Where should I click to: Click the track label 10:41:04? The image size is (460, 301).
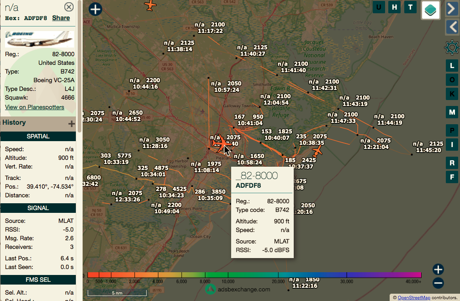pos(250,123)
